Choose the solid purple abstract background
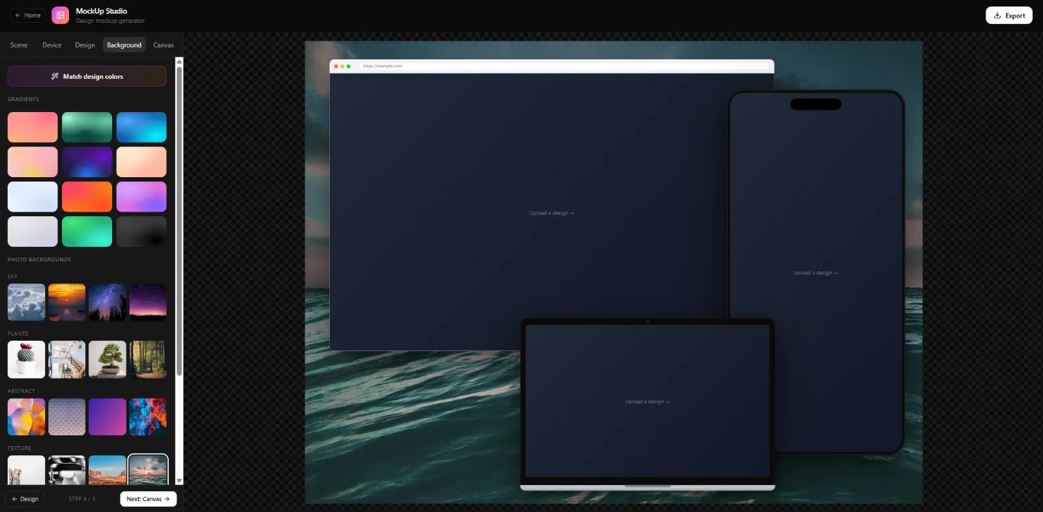This screenshot has height=512, width=1043. coord(108,417)
